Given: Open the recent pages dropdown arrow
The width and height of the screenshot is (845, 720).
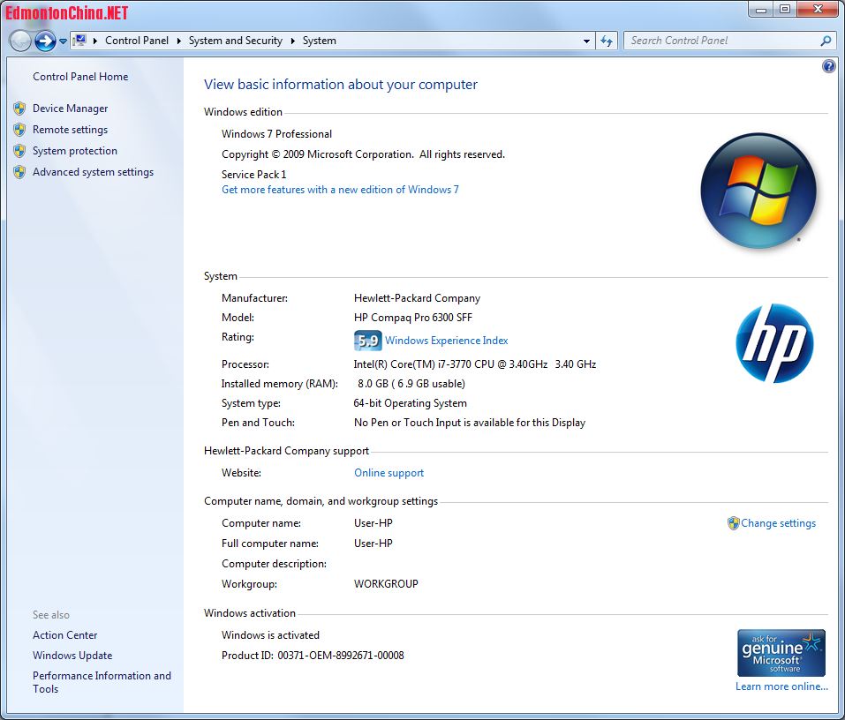Looking at the screenshot, I should tap(64, 41).
